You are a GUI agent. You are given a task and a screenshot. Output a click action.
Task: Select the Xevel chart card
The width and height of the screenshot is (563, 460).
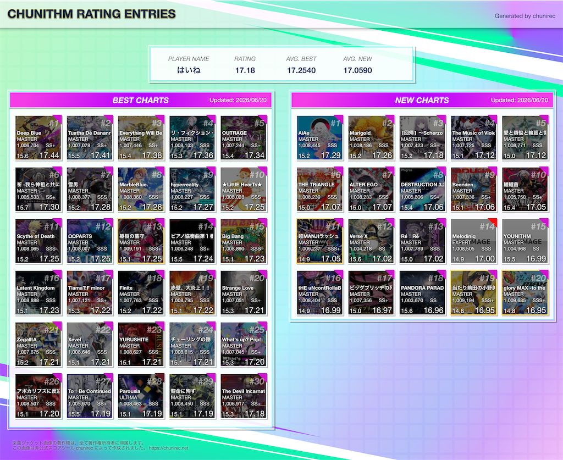[90, 345]
